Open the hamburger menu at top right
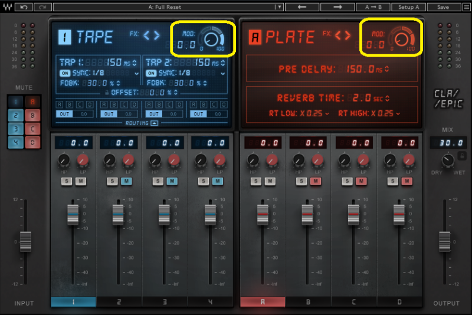 466,7
